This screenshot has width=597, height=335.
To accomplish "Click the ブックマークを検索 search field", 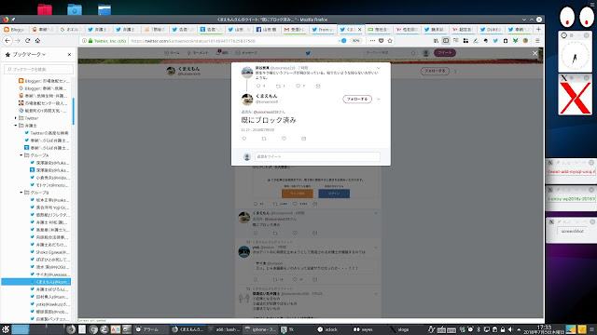I will [x=38, y=69].
